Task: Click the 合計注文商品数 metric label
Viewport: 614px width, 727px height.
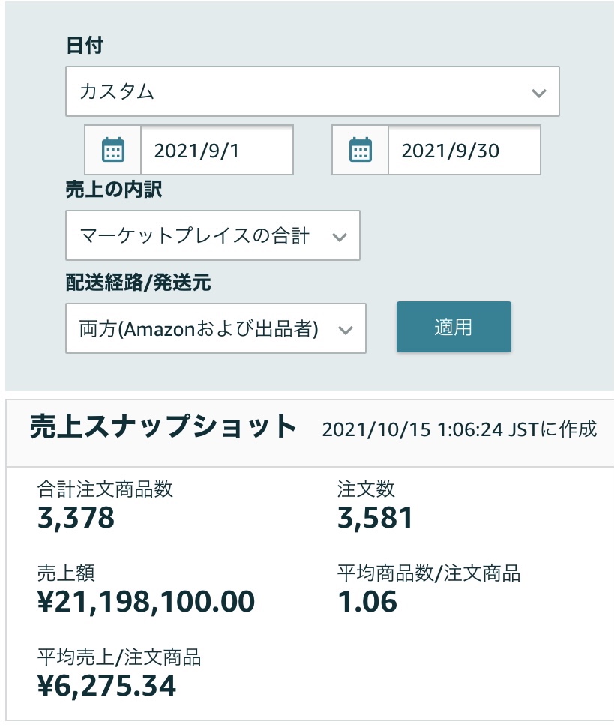Action: click(x=105, y=489)
